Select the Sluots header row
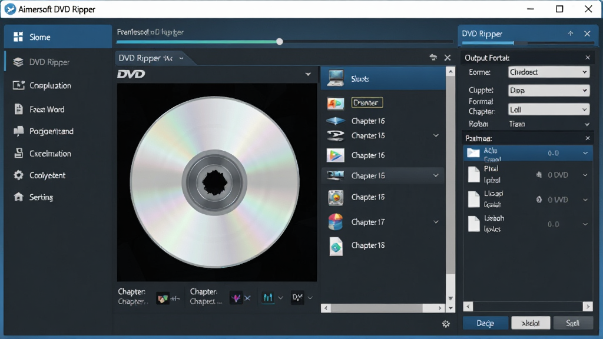The width and height of the screenshot is (603, 339). tap(383, 78)
